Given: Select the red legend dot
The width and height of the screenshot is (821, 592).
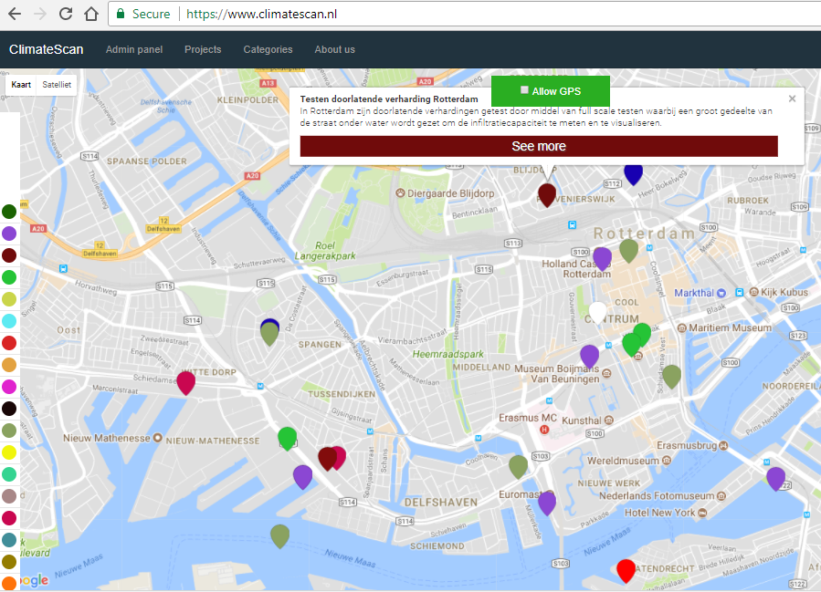Looking at the screenshot, I should coord(9,343).
